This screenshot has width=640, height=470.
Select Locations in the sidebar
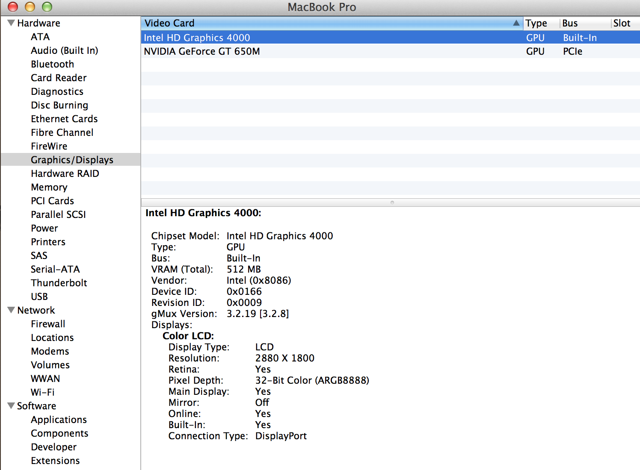point(52,338)
